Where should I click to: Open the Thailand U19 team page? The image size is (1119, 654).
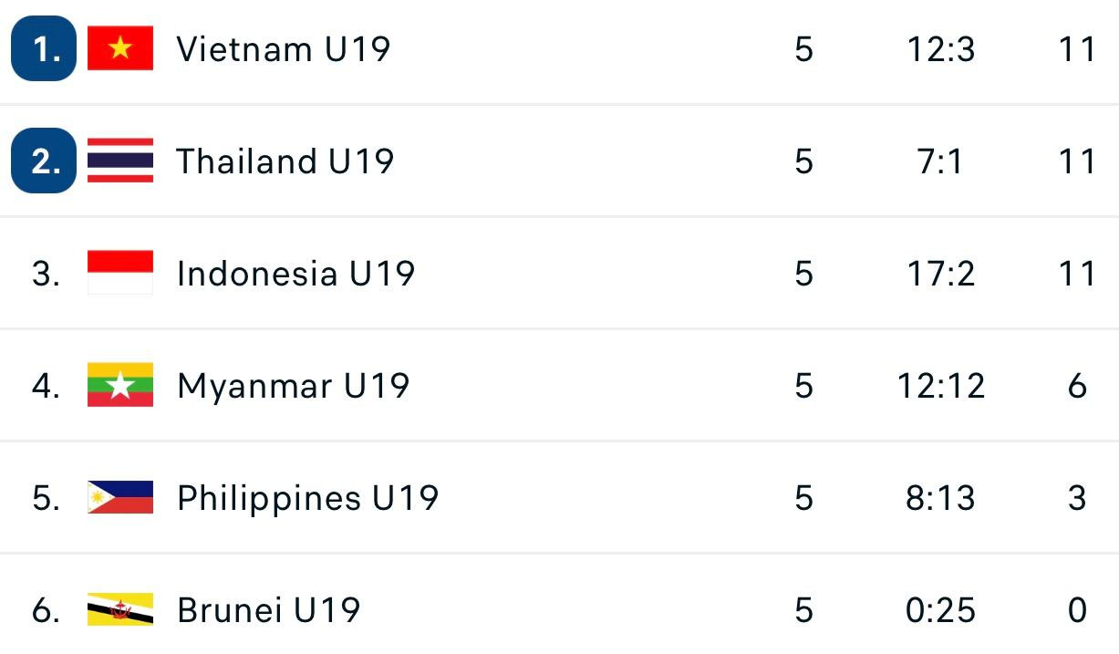point(285,161)
